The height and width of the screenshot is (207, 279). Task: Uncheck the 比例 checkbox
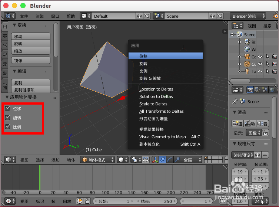coord(7,127)
